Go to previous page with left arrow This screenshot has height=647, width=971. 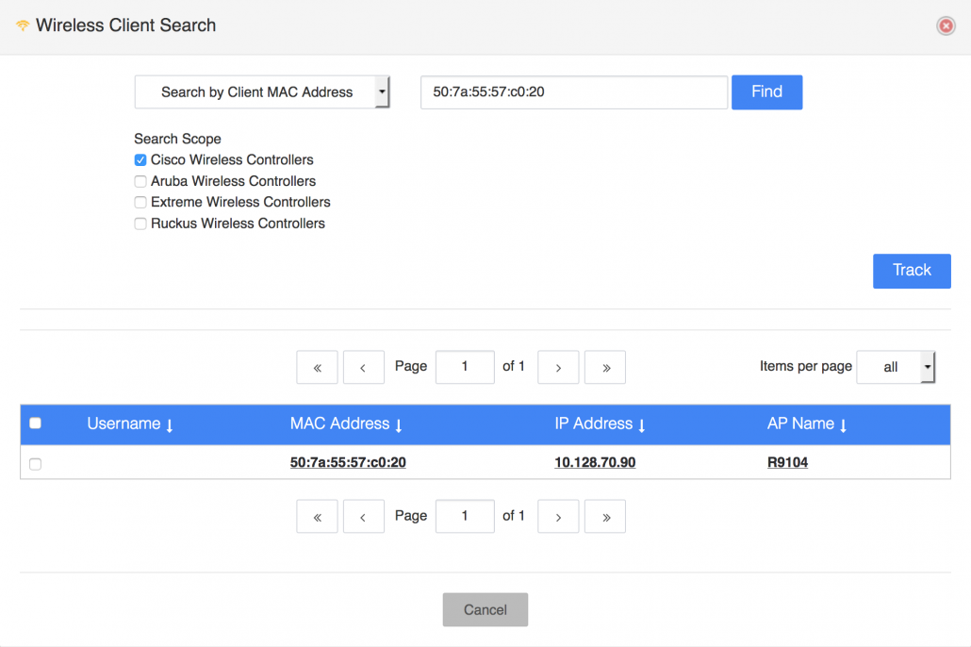tap(363, 367)
